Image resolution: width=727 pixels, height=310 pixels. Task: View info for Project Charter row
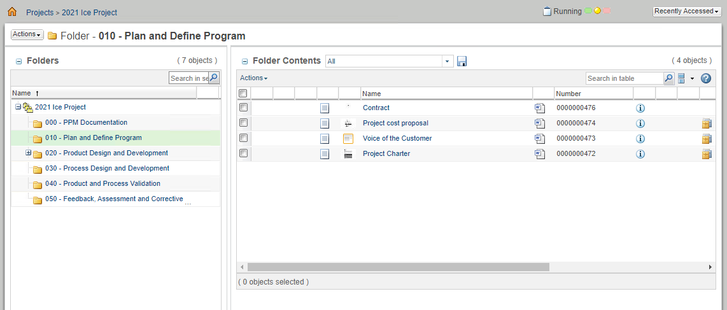click(640, 154)
